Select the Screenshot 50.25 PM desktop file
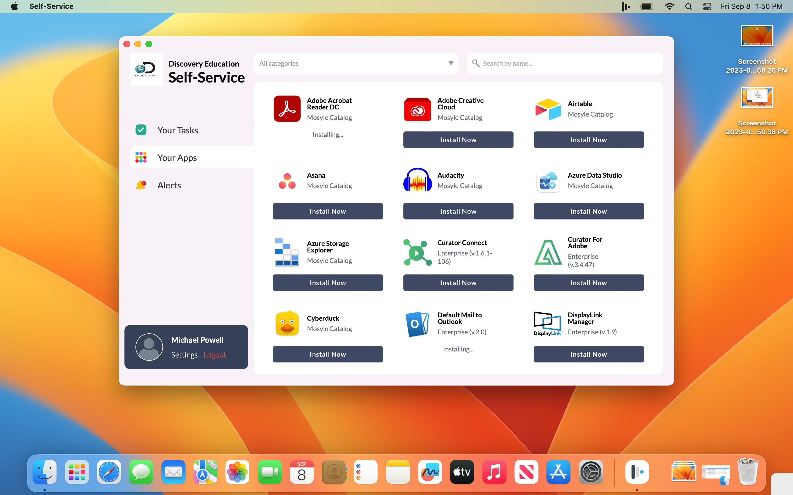The height and width of the screenshot is (495, 793). (757, 50)
